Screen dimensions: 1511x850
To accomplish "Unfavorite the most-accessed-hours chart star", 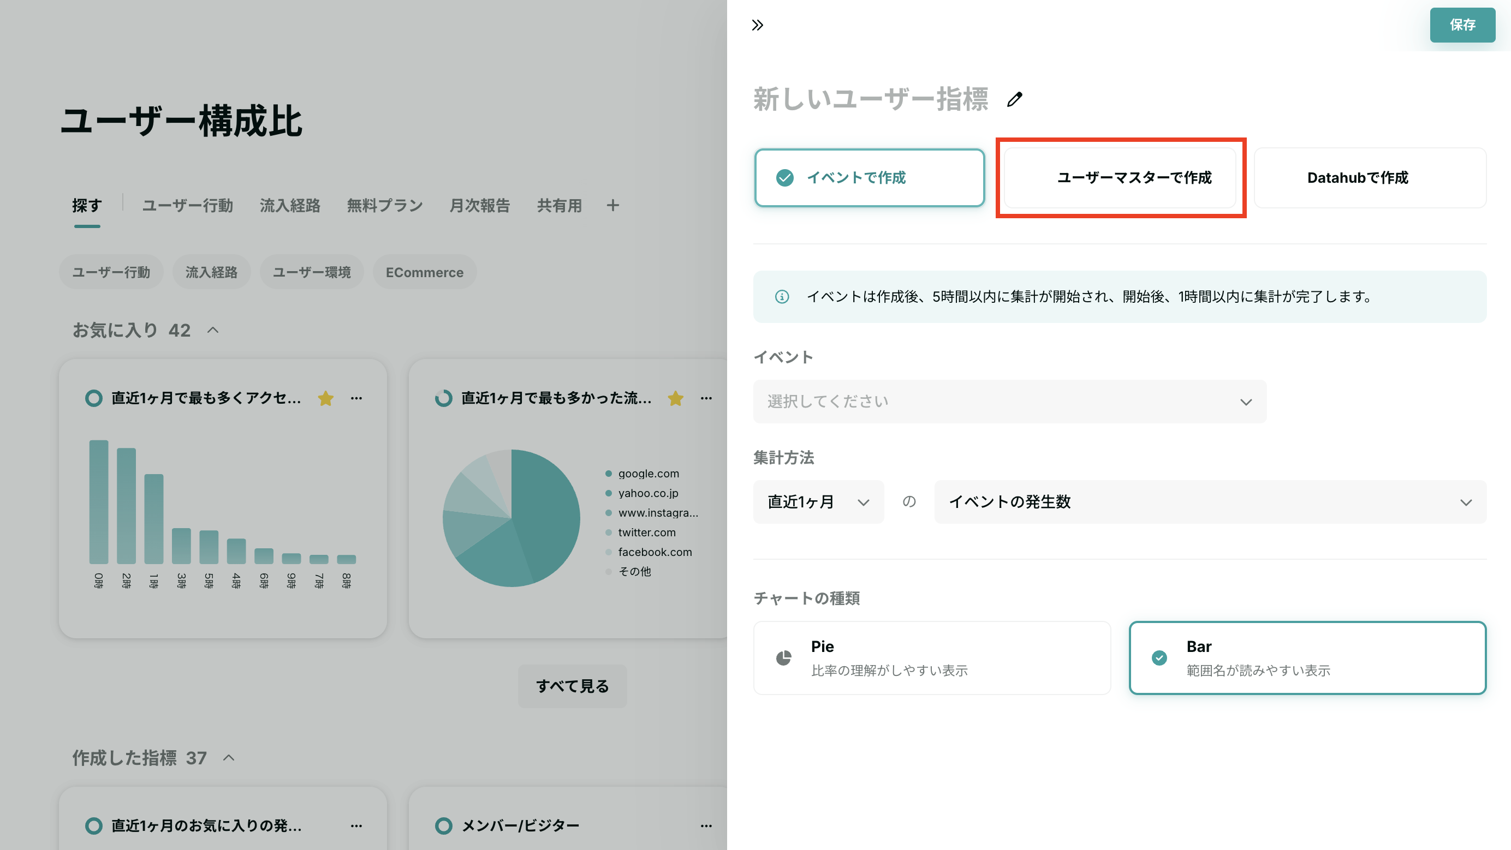I will (325, 399).
